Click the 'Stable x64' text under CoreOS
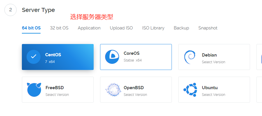Screen dimensions: 262x116 133,60
